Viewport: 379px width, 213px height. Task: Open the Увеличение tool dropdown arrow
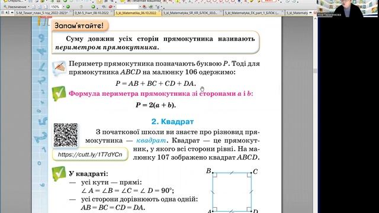[28, 7]
